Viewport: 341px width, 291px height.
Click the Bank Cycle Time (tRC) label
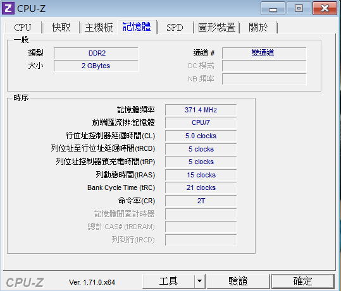coord(121,187)
